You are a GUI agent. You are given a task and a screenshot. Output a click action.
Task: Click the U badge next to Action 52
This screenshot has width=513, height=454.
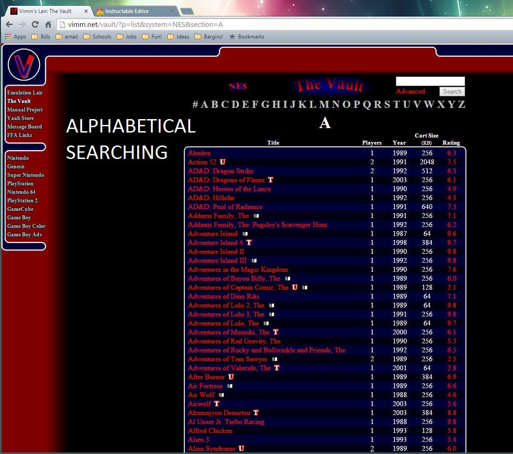[222, 162]
